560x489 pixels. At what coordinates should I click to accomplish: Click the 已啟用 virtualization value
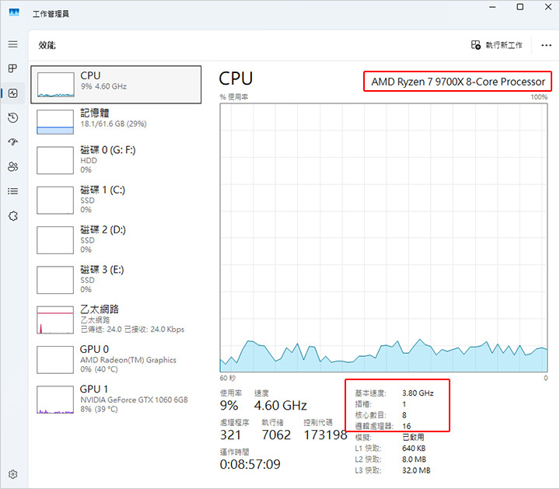[x=413, y=437]
